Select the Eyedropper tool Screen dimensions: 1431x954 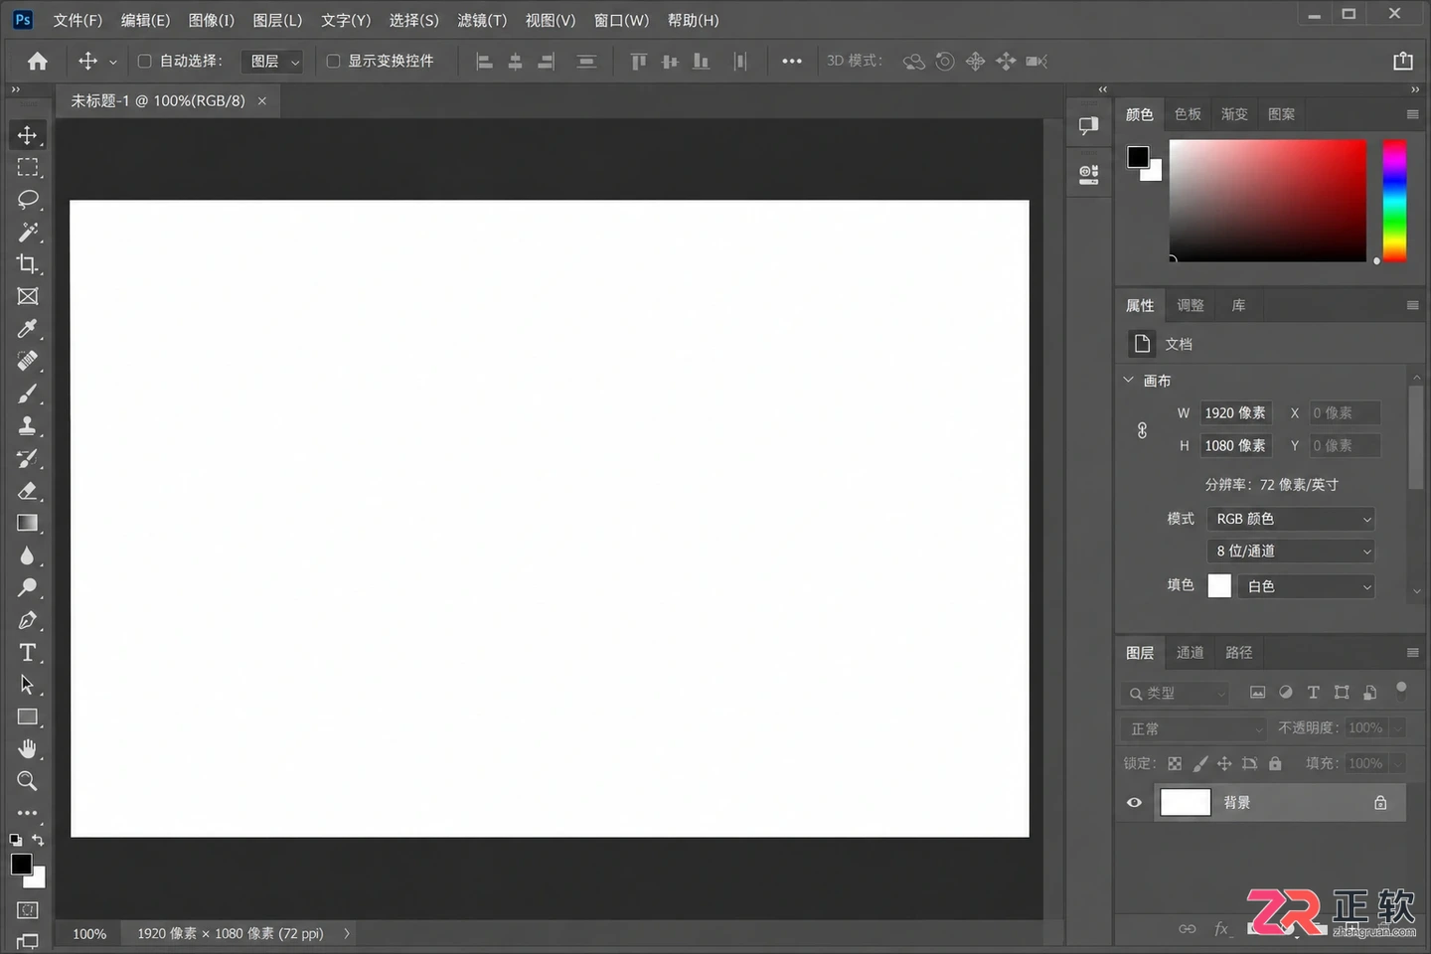coord(28,329)
